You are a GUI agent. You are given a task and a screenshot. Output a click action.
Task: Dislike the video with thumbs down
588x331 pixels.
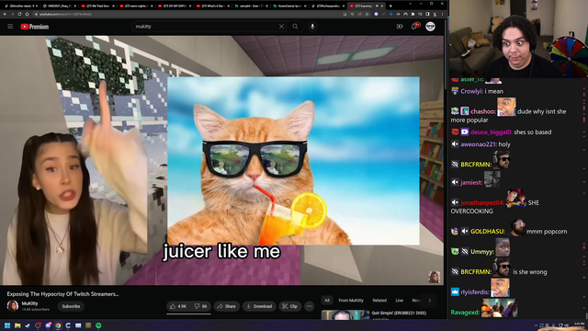point(200,306)
